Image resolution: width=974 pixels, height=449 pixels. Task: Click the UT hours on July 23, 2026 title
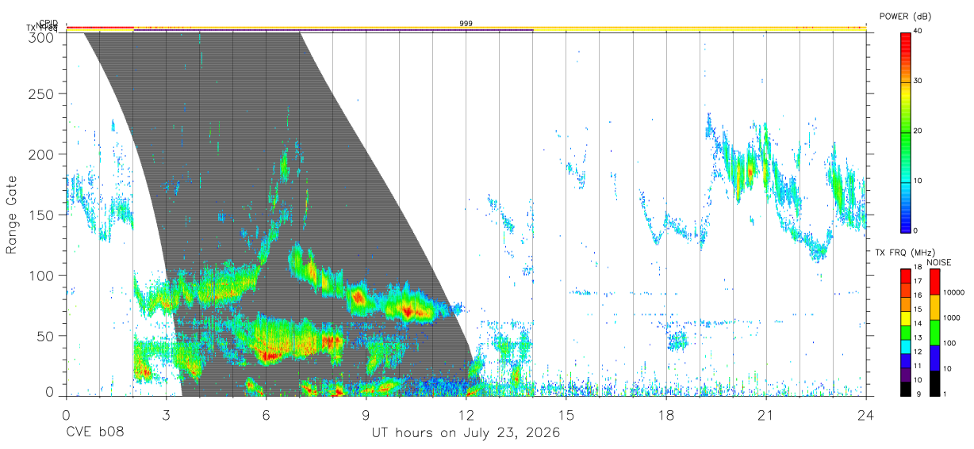466,433
